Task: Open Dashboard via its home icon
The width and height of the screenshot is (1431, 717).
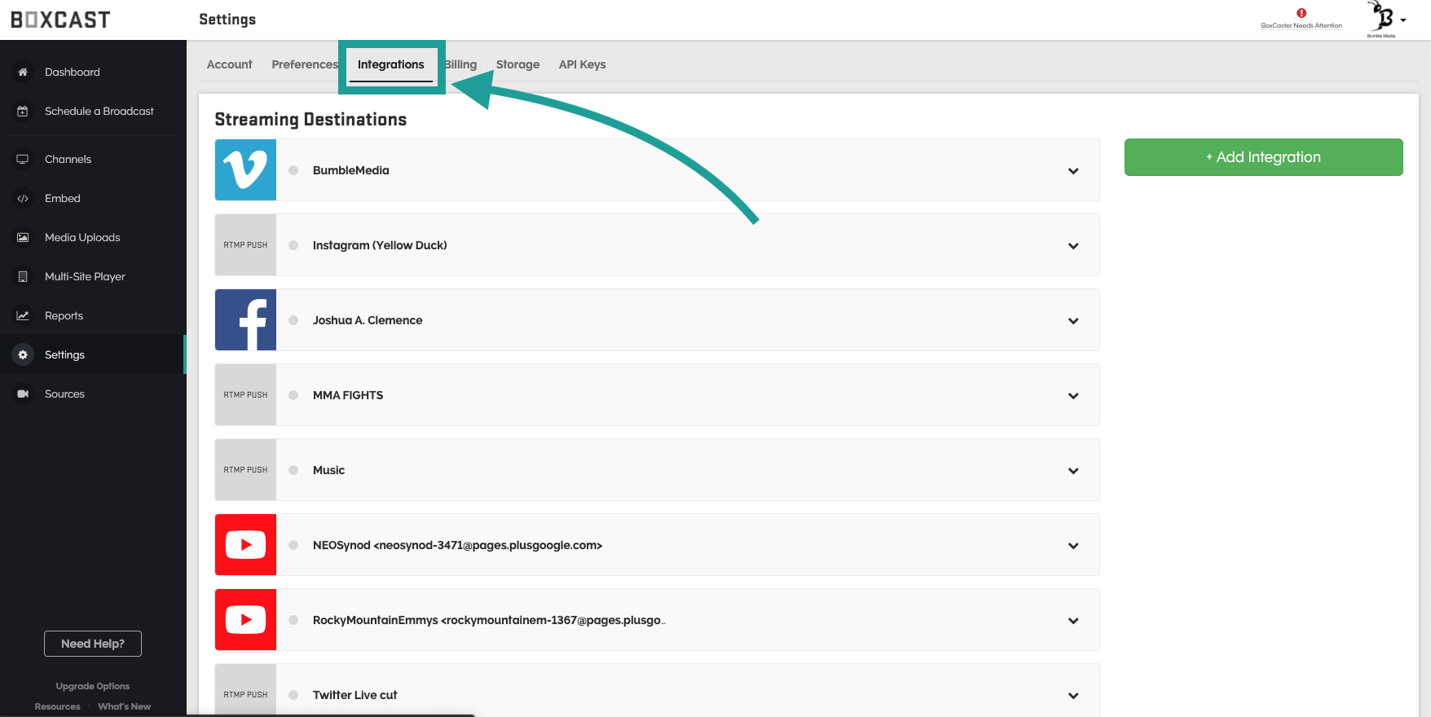Action: pyautogui.click(x=23, y=73)
